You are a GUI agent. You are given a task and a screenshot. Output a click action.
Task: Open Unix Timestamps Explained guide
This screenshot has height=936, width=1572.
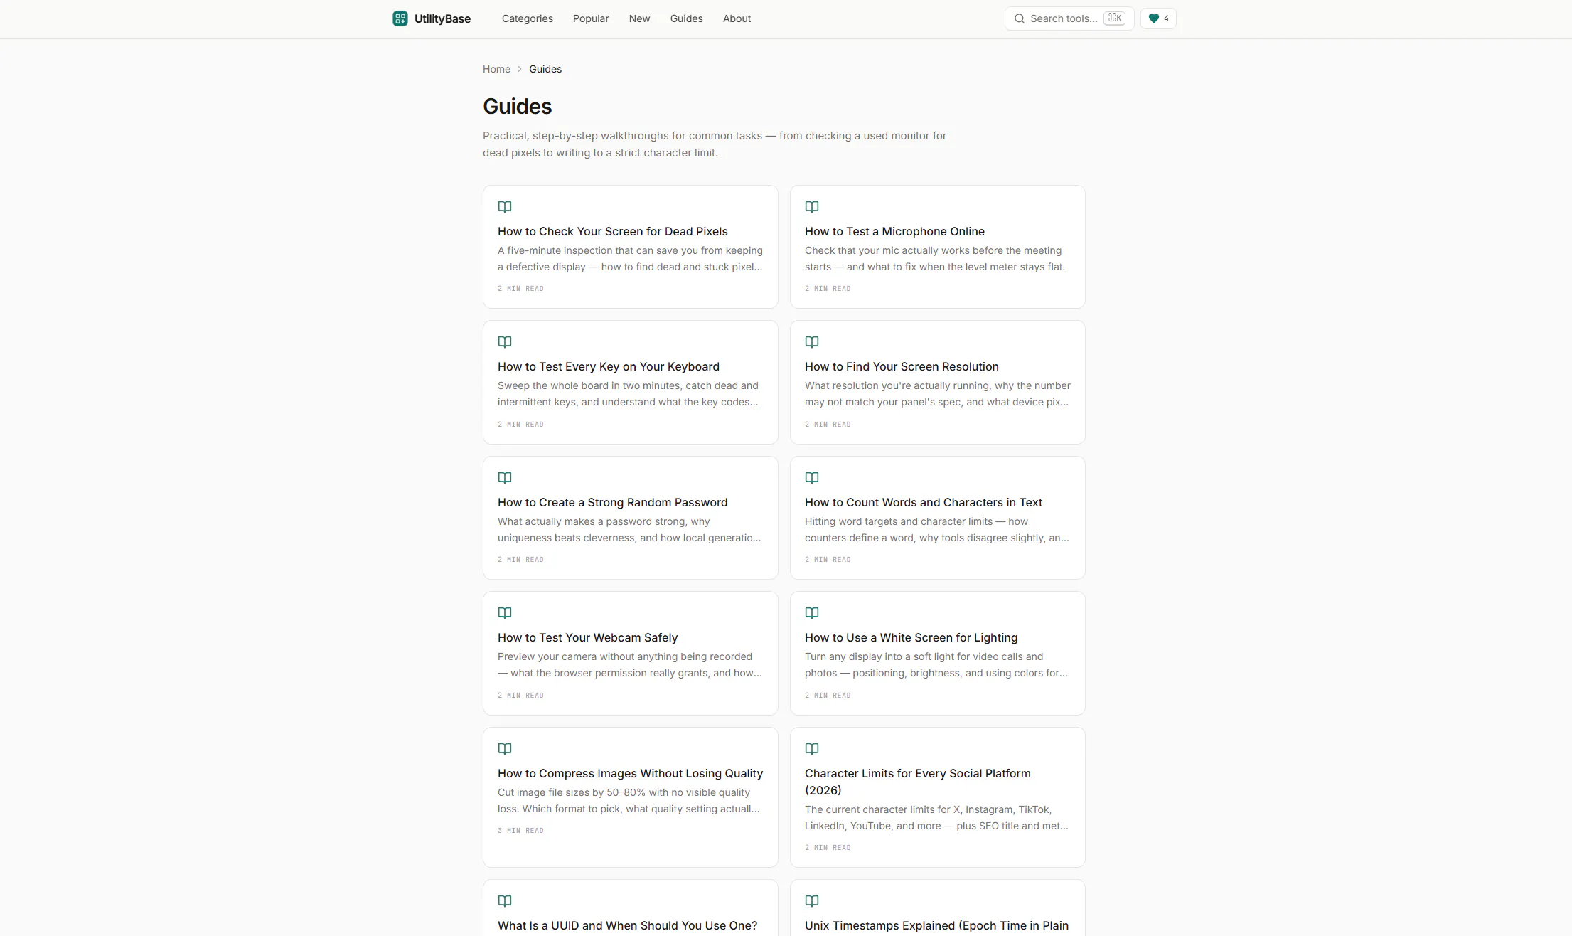pyautogui.click(x=937, y=925)
